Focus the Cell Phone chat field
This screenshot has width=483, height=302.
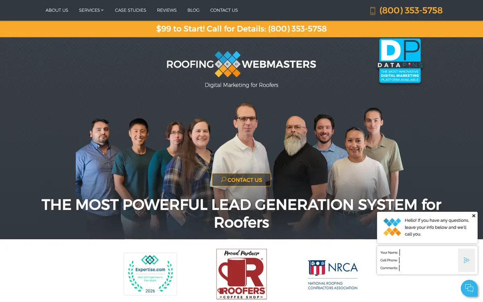pos(428,260)
